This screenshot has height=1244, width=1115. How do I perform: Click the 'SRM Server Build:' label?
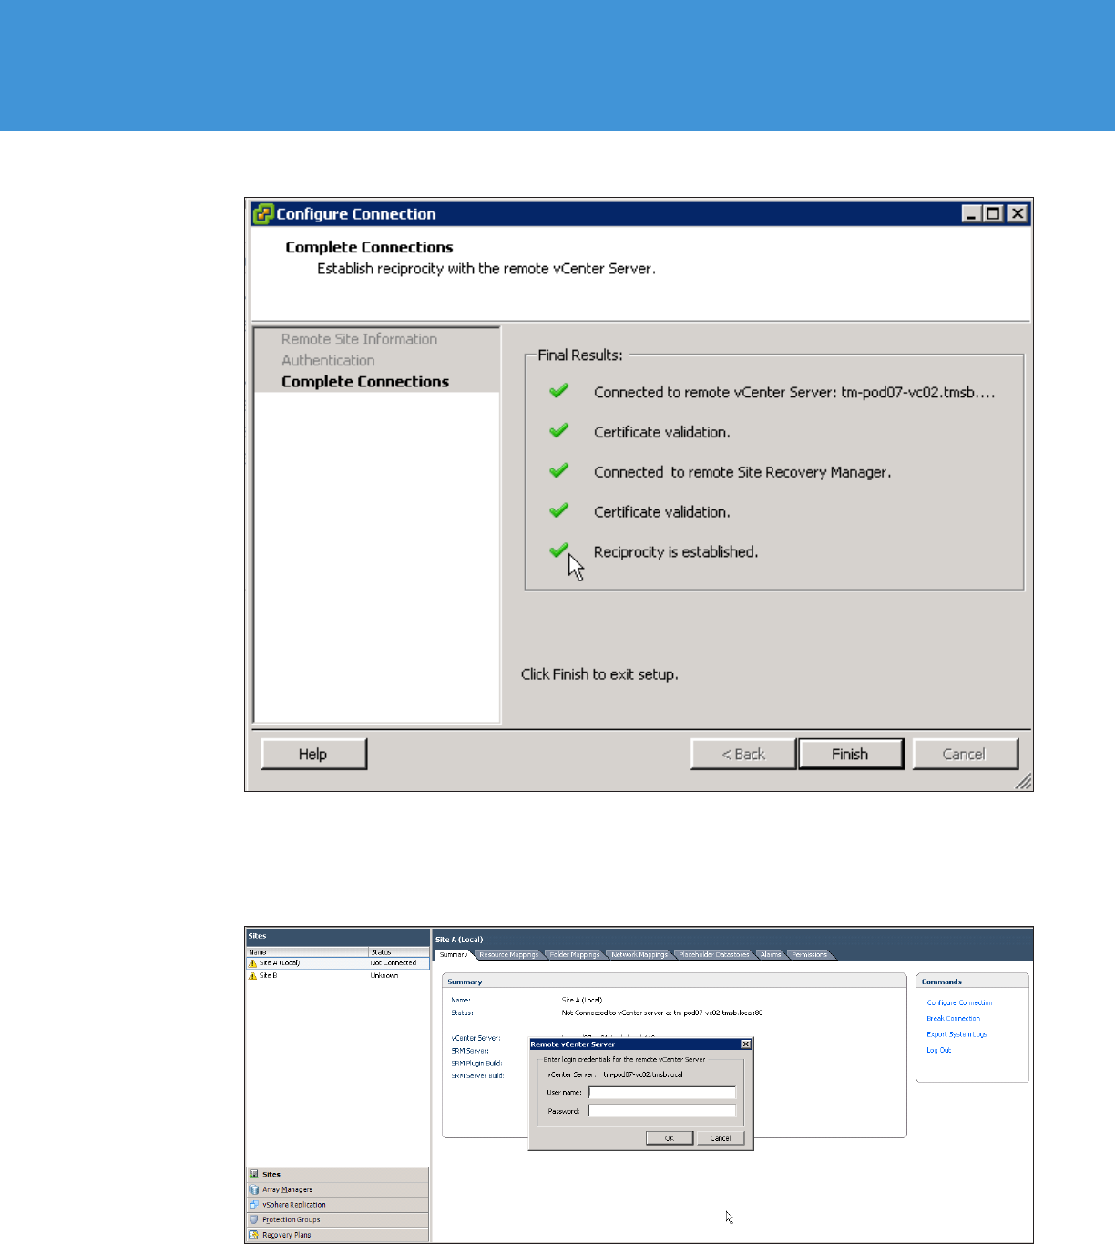point(477,1075)
